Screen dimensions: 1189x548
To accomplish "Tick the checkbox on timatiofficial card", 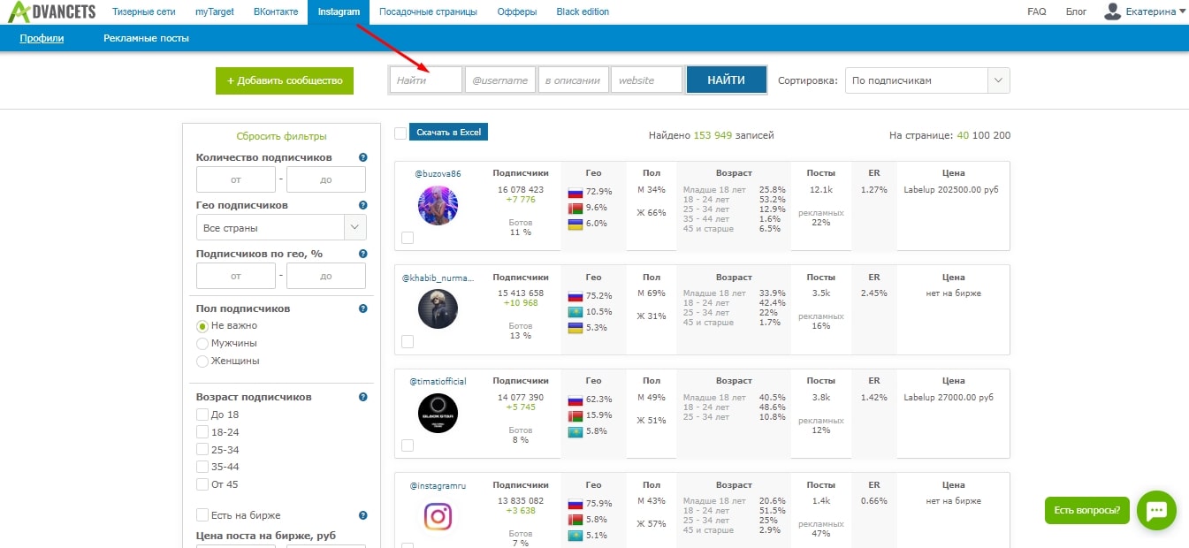I will click(408, 445).
